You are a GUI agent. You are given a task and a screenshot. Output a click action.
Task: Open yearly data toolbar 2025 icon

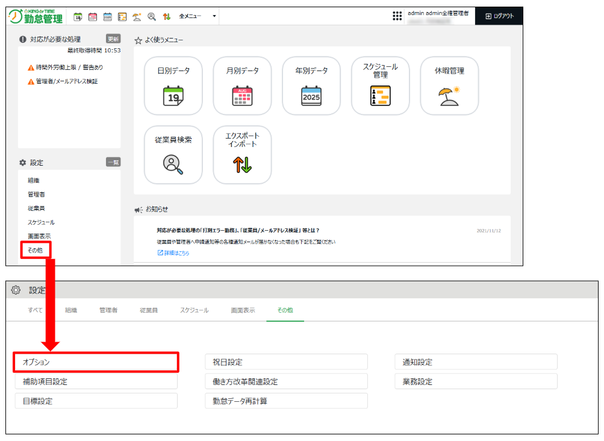click(x=107, y=17)
